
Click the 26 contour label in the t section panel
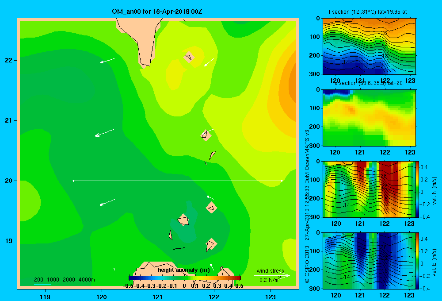point(384,33)
